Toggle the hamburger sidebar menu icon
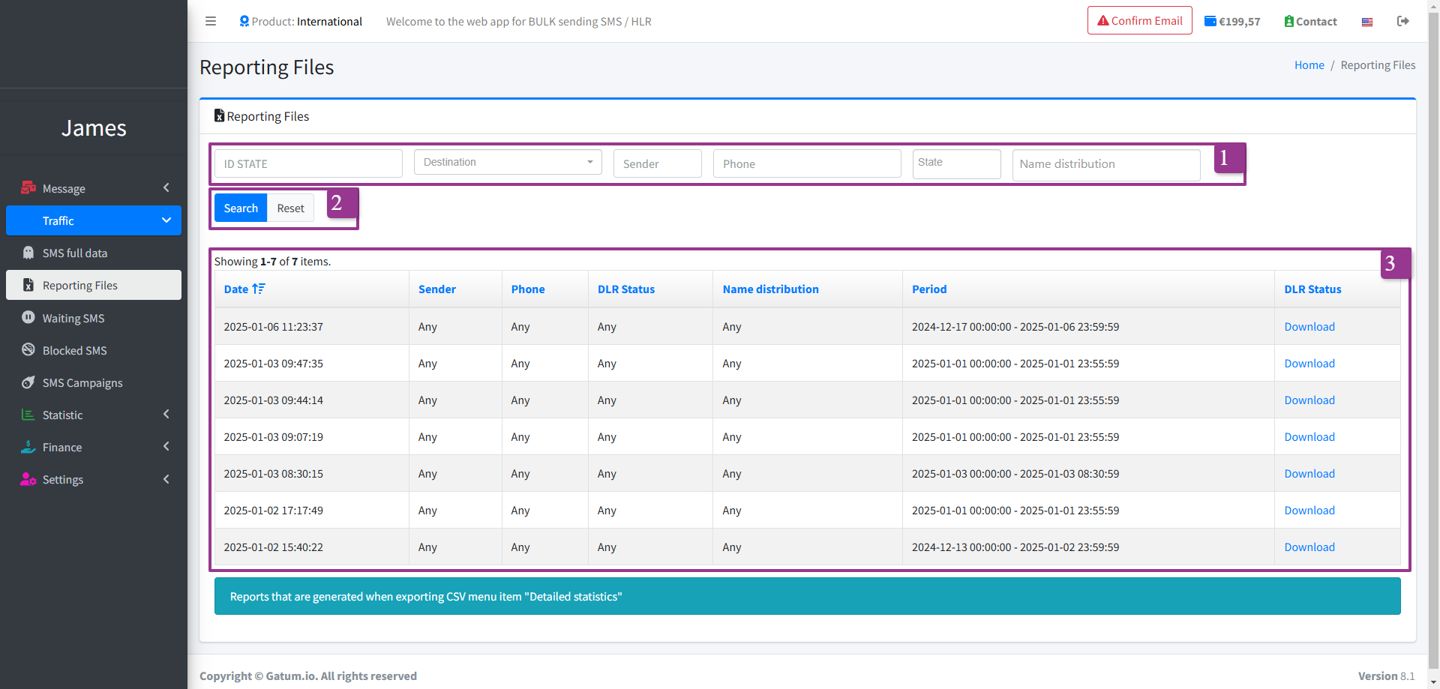This screenshot has height=689, width=1440. (211, 21)
